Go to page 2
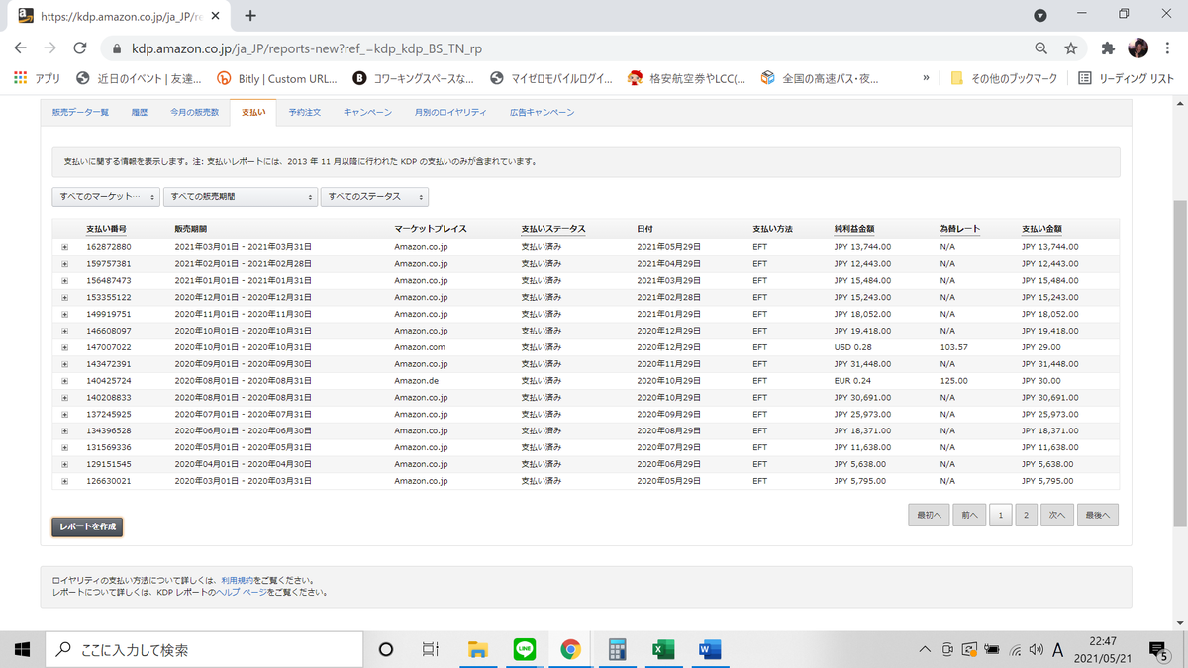Viewport: 1188px width, 668px height. 1026,515
